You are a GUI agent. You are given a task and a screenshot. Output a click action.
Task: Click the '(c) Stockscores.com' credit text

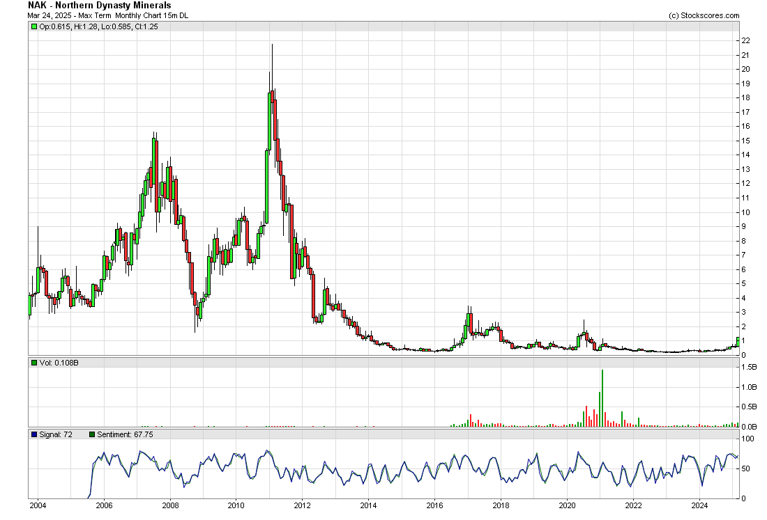704,15
